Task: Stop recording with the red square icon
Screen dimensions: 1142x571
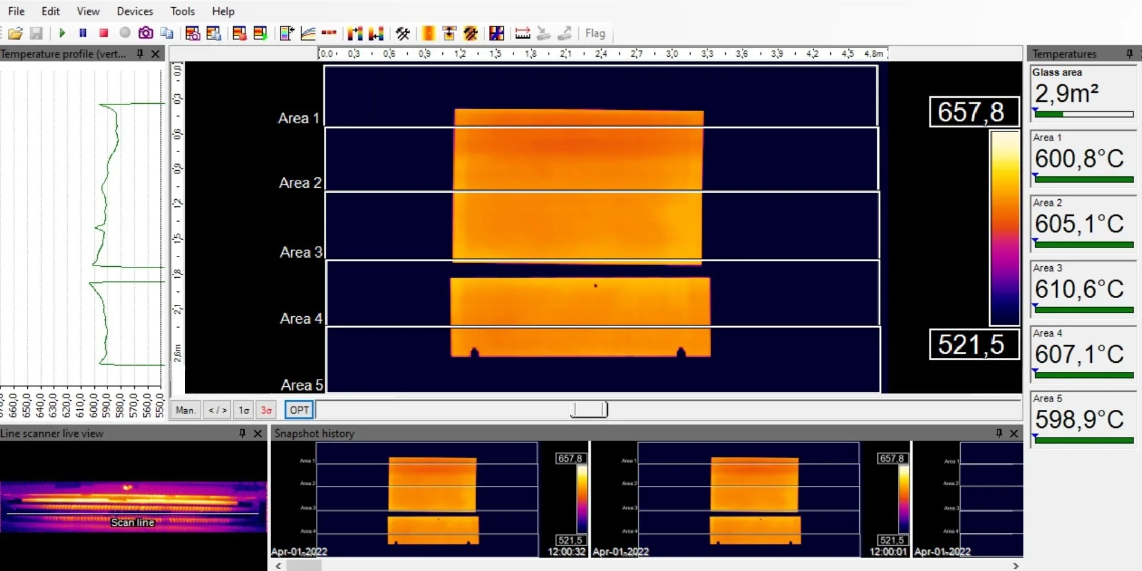Action: click(103, 33)
